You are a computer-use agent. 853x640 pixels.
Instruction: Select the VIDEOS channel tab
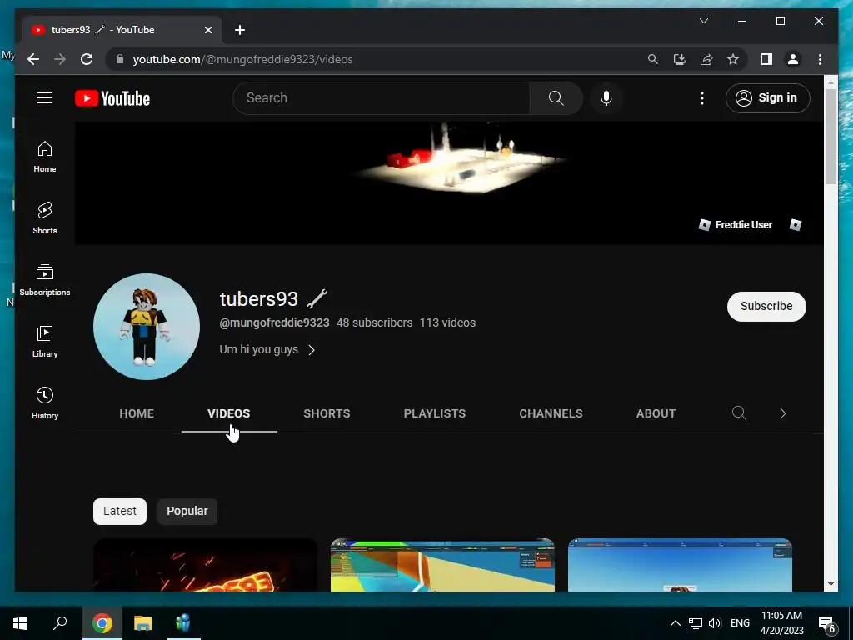[x=229, y=413]
